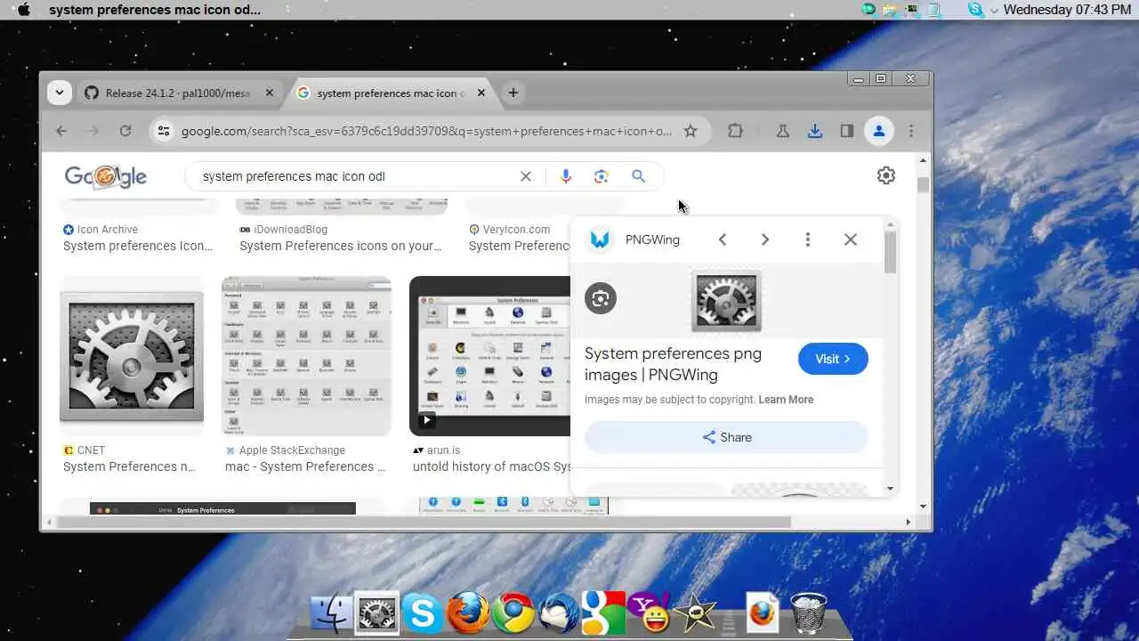Click 'mac - System Preferences' StackExchange title

pyautogui.click(x=305, y=467)
